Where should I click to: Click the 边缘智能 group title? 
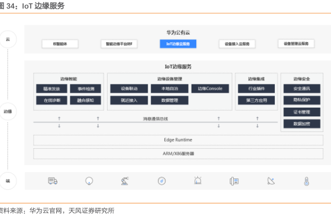[x=69, y=79]
